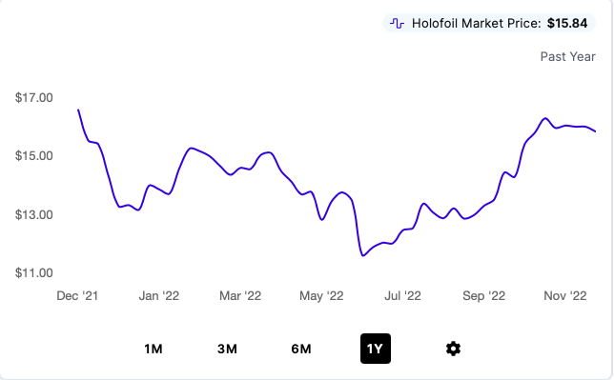Click the Sep '22 axis label

coord(484,296)
